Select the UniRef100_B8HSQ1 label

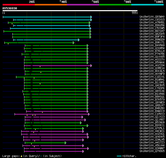(x=152, y=97)
